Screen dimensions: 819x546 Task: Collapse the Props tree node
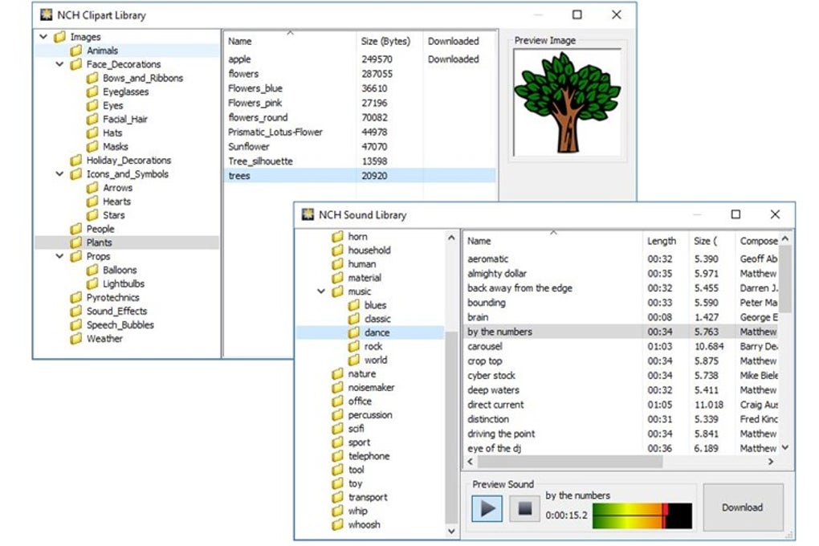59,256
